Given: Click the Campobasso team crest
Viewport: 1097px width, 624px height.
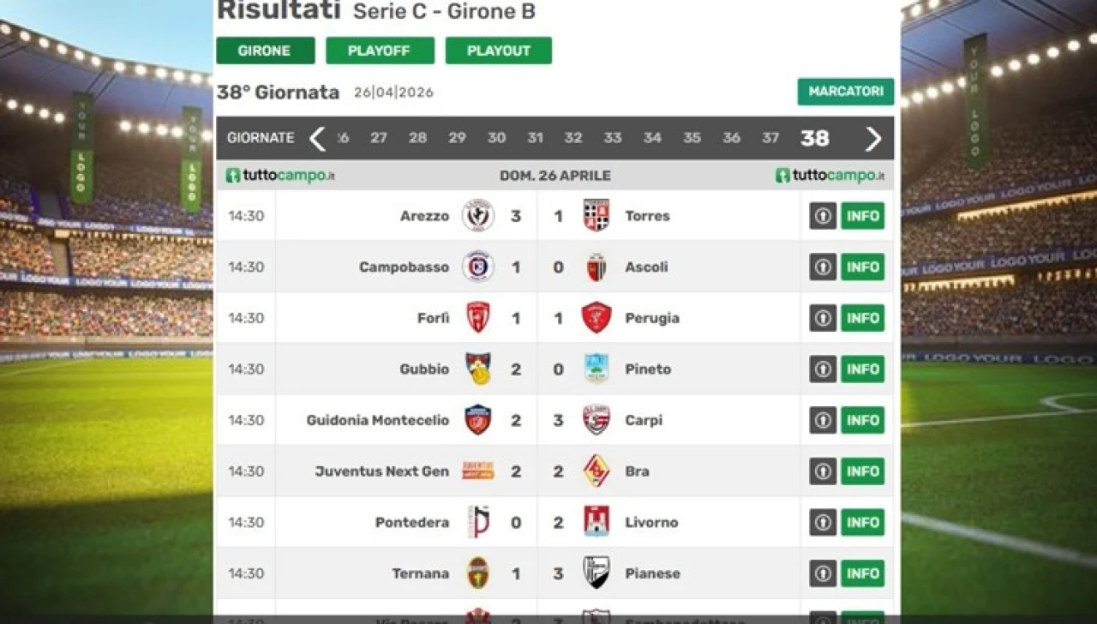Looking at the screenshot, I should 477,267.
